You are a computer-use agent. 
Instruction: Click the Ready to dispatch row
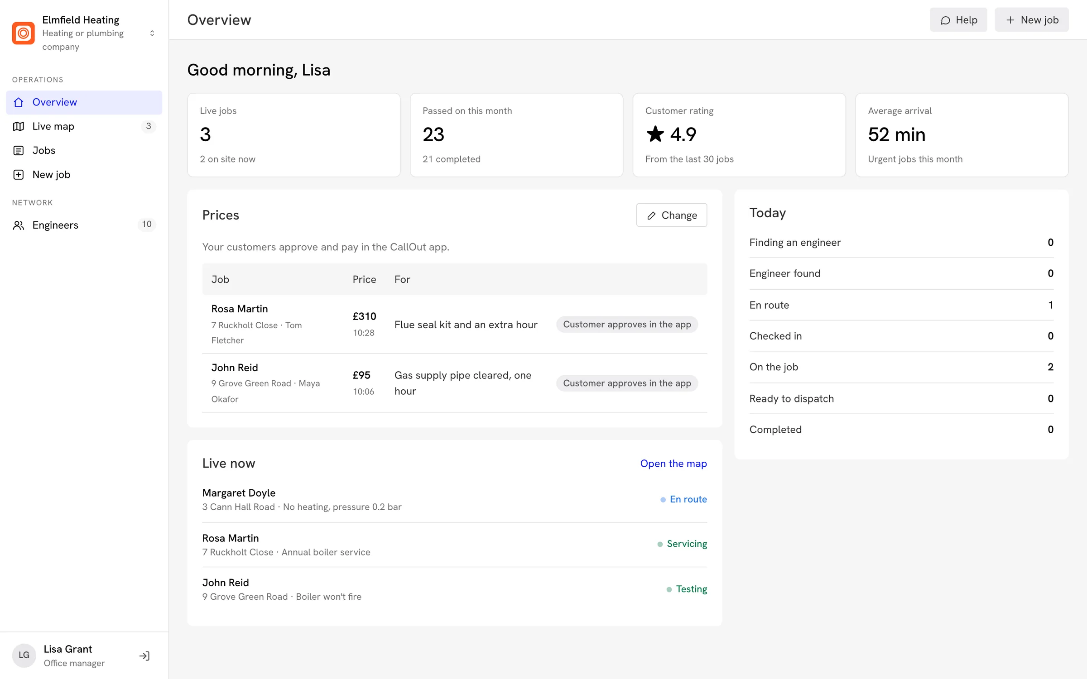point(901,399)
